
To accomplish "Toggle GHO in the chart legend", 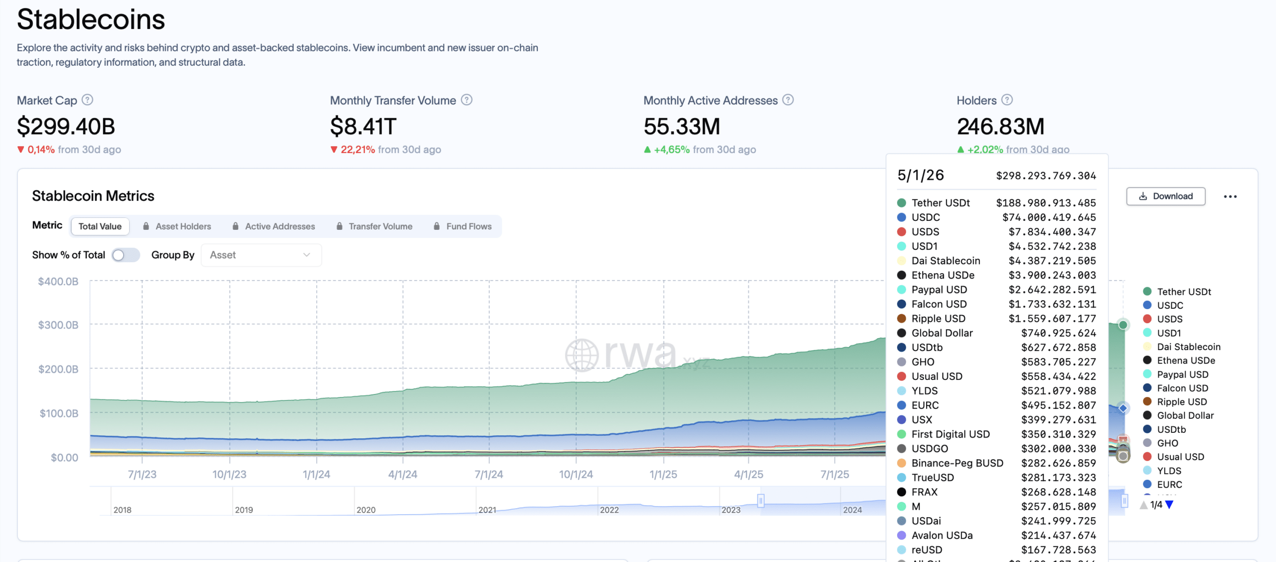I will (1161, 443).
